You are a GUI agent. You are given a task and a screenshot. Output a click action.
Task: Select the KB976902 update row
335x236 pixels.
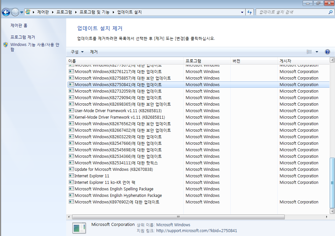click(198, 202)
